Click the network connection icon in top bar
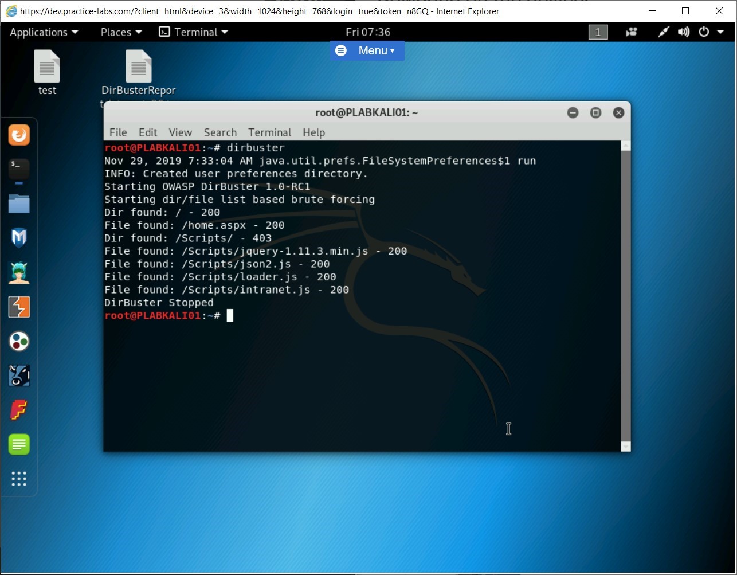 (x=663, y=32)
